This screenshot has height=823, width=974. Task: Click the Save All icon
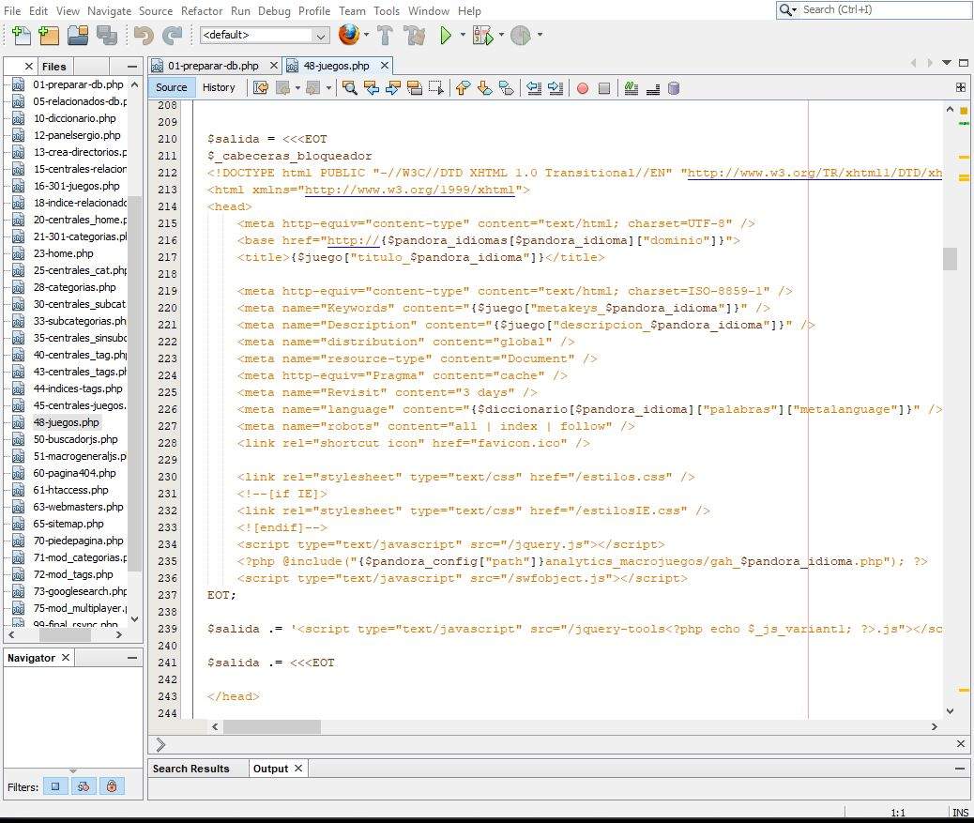(x=107, y=36)
